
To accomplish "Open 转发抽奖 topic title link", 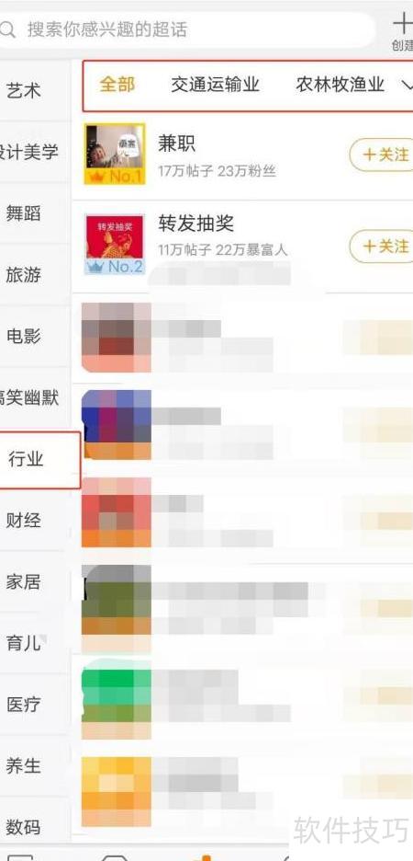I will tap(196, 224).
